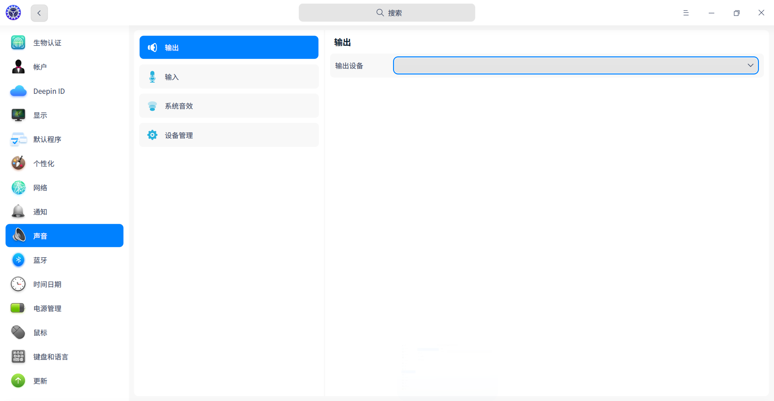
Task: Select 通知 in the sidebar
Action: (x=64, y=211)
